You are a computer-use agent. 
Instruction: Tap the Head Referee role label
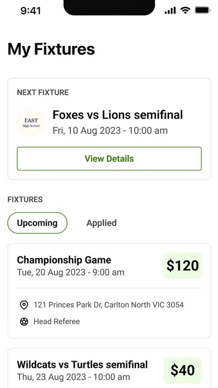57,322
